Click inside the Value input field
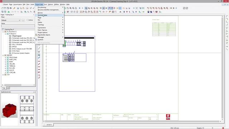 click(18, 26)
